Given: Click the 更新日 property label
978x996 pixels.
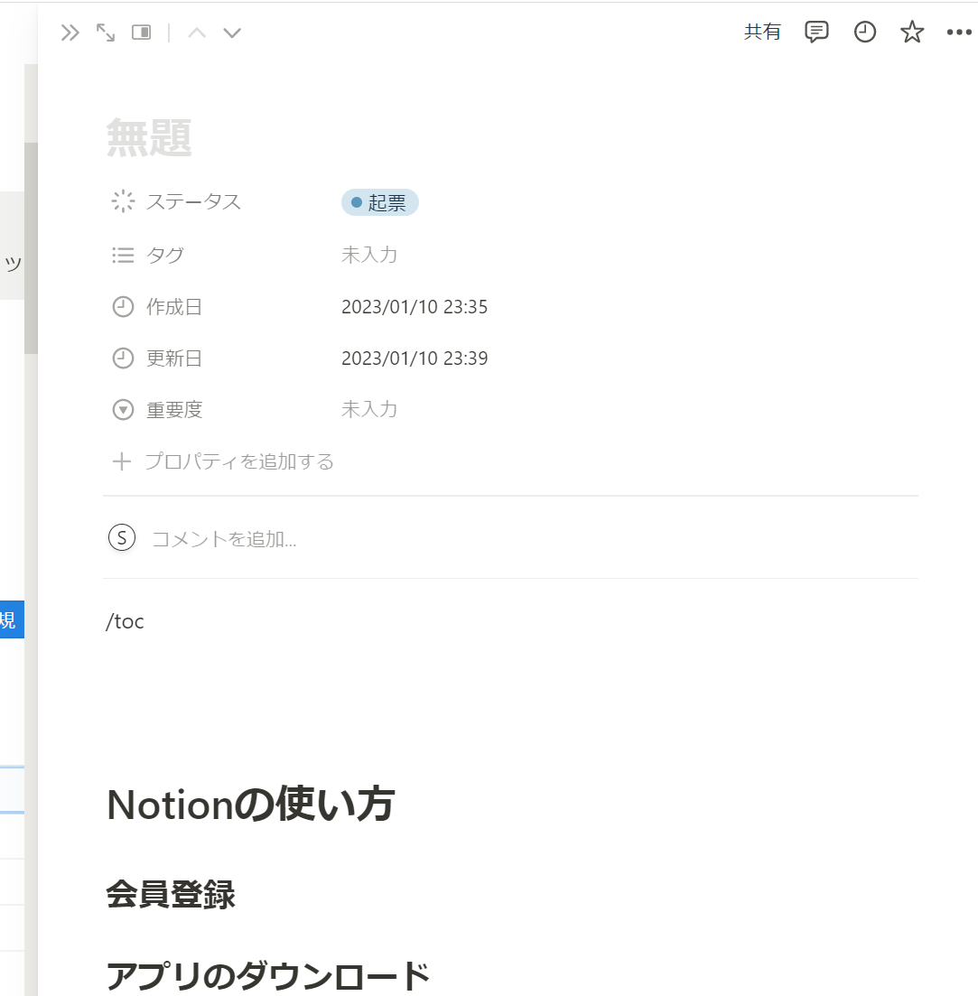Looking at the screenshot, I should tap(174, 358).
